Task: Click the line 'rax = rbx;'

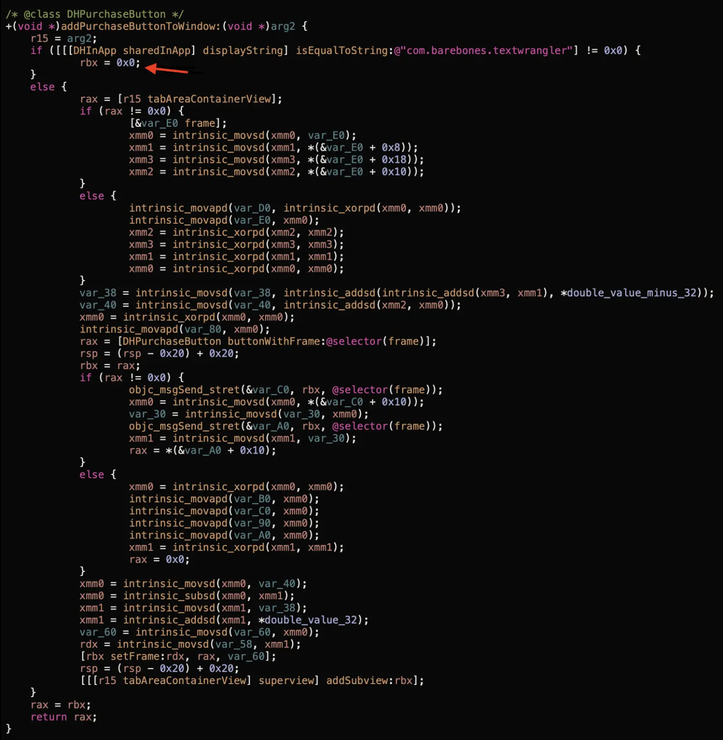Action: [x=61, y=704]
